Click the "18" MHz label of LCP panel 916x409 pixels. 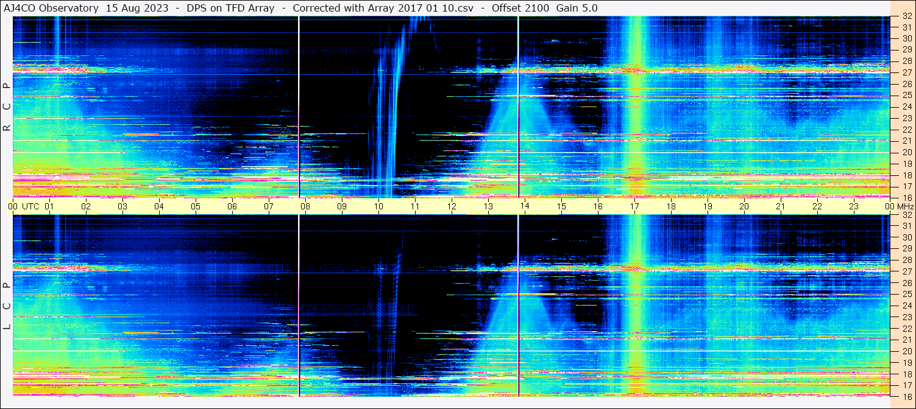(x=907, y=374)
